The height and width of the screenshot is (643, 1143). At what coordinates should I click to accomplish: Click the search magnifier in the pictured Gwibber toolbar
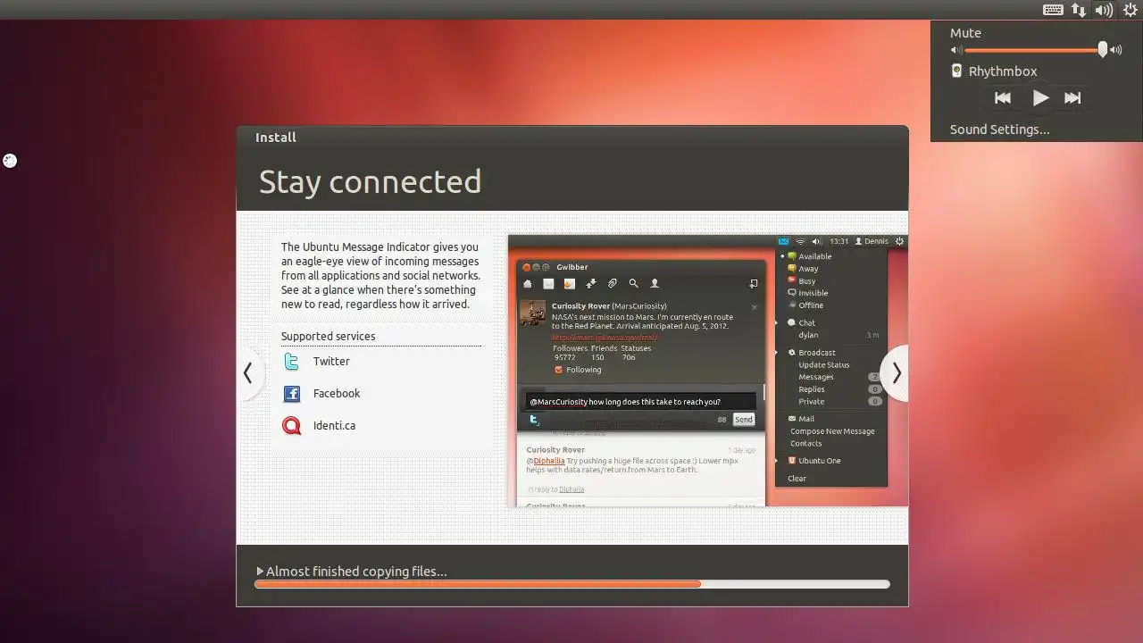point(633,284)
